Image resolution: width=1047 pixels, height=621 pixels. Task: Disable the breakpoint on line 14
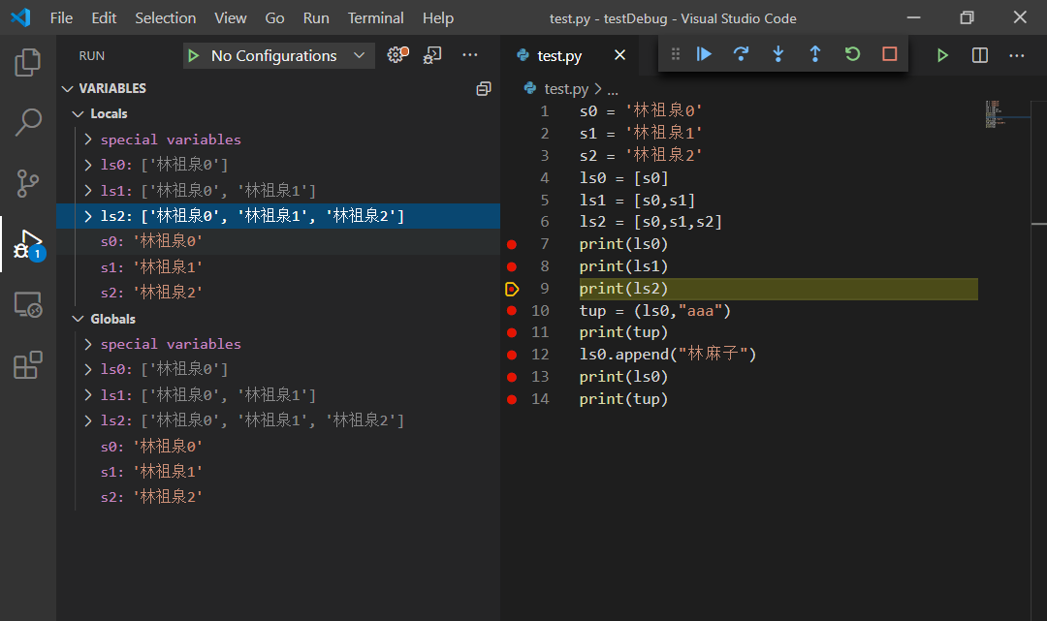pyautogui.click(x=511, y=398)
